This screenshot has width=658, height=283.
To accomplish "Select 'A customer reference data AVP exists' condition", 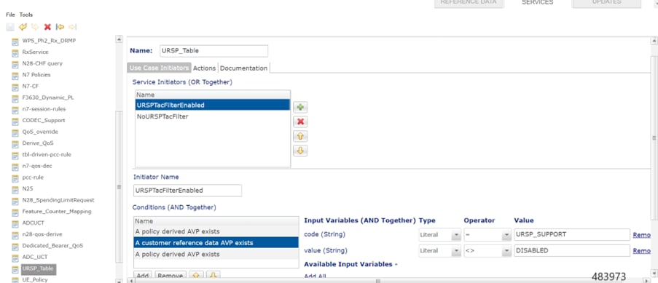I will (x=216, y=243).
